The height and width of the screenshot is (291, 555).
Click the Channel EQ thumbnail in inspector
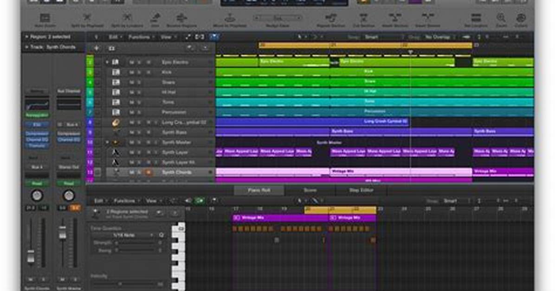[37, 105]
